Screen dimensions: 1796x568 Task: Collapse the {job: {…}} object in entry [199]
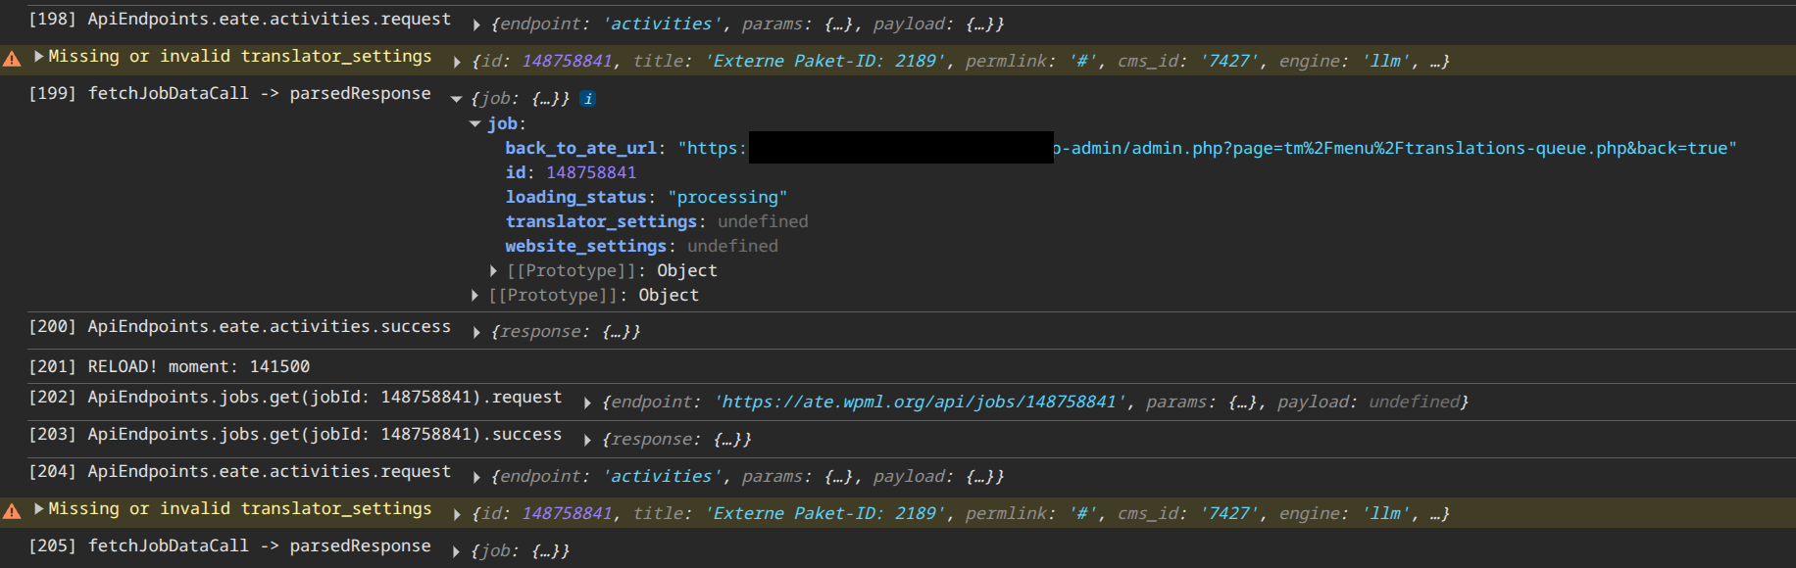457,99
